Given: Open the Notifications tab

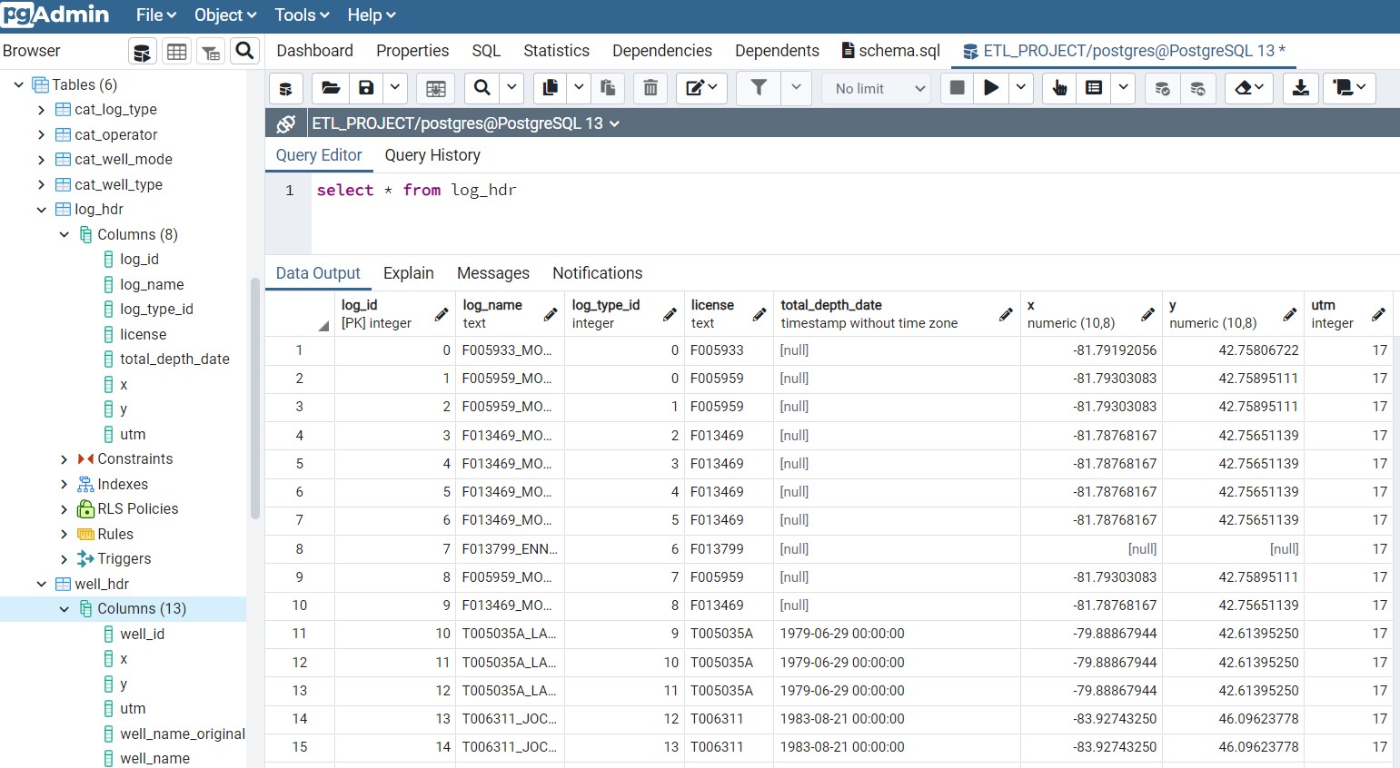Looking at the screenshot, I should [597, 273].
